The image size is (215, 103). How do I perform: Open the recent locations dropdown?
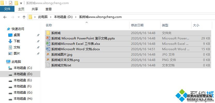pos(19,17)
